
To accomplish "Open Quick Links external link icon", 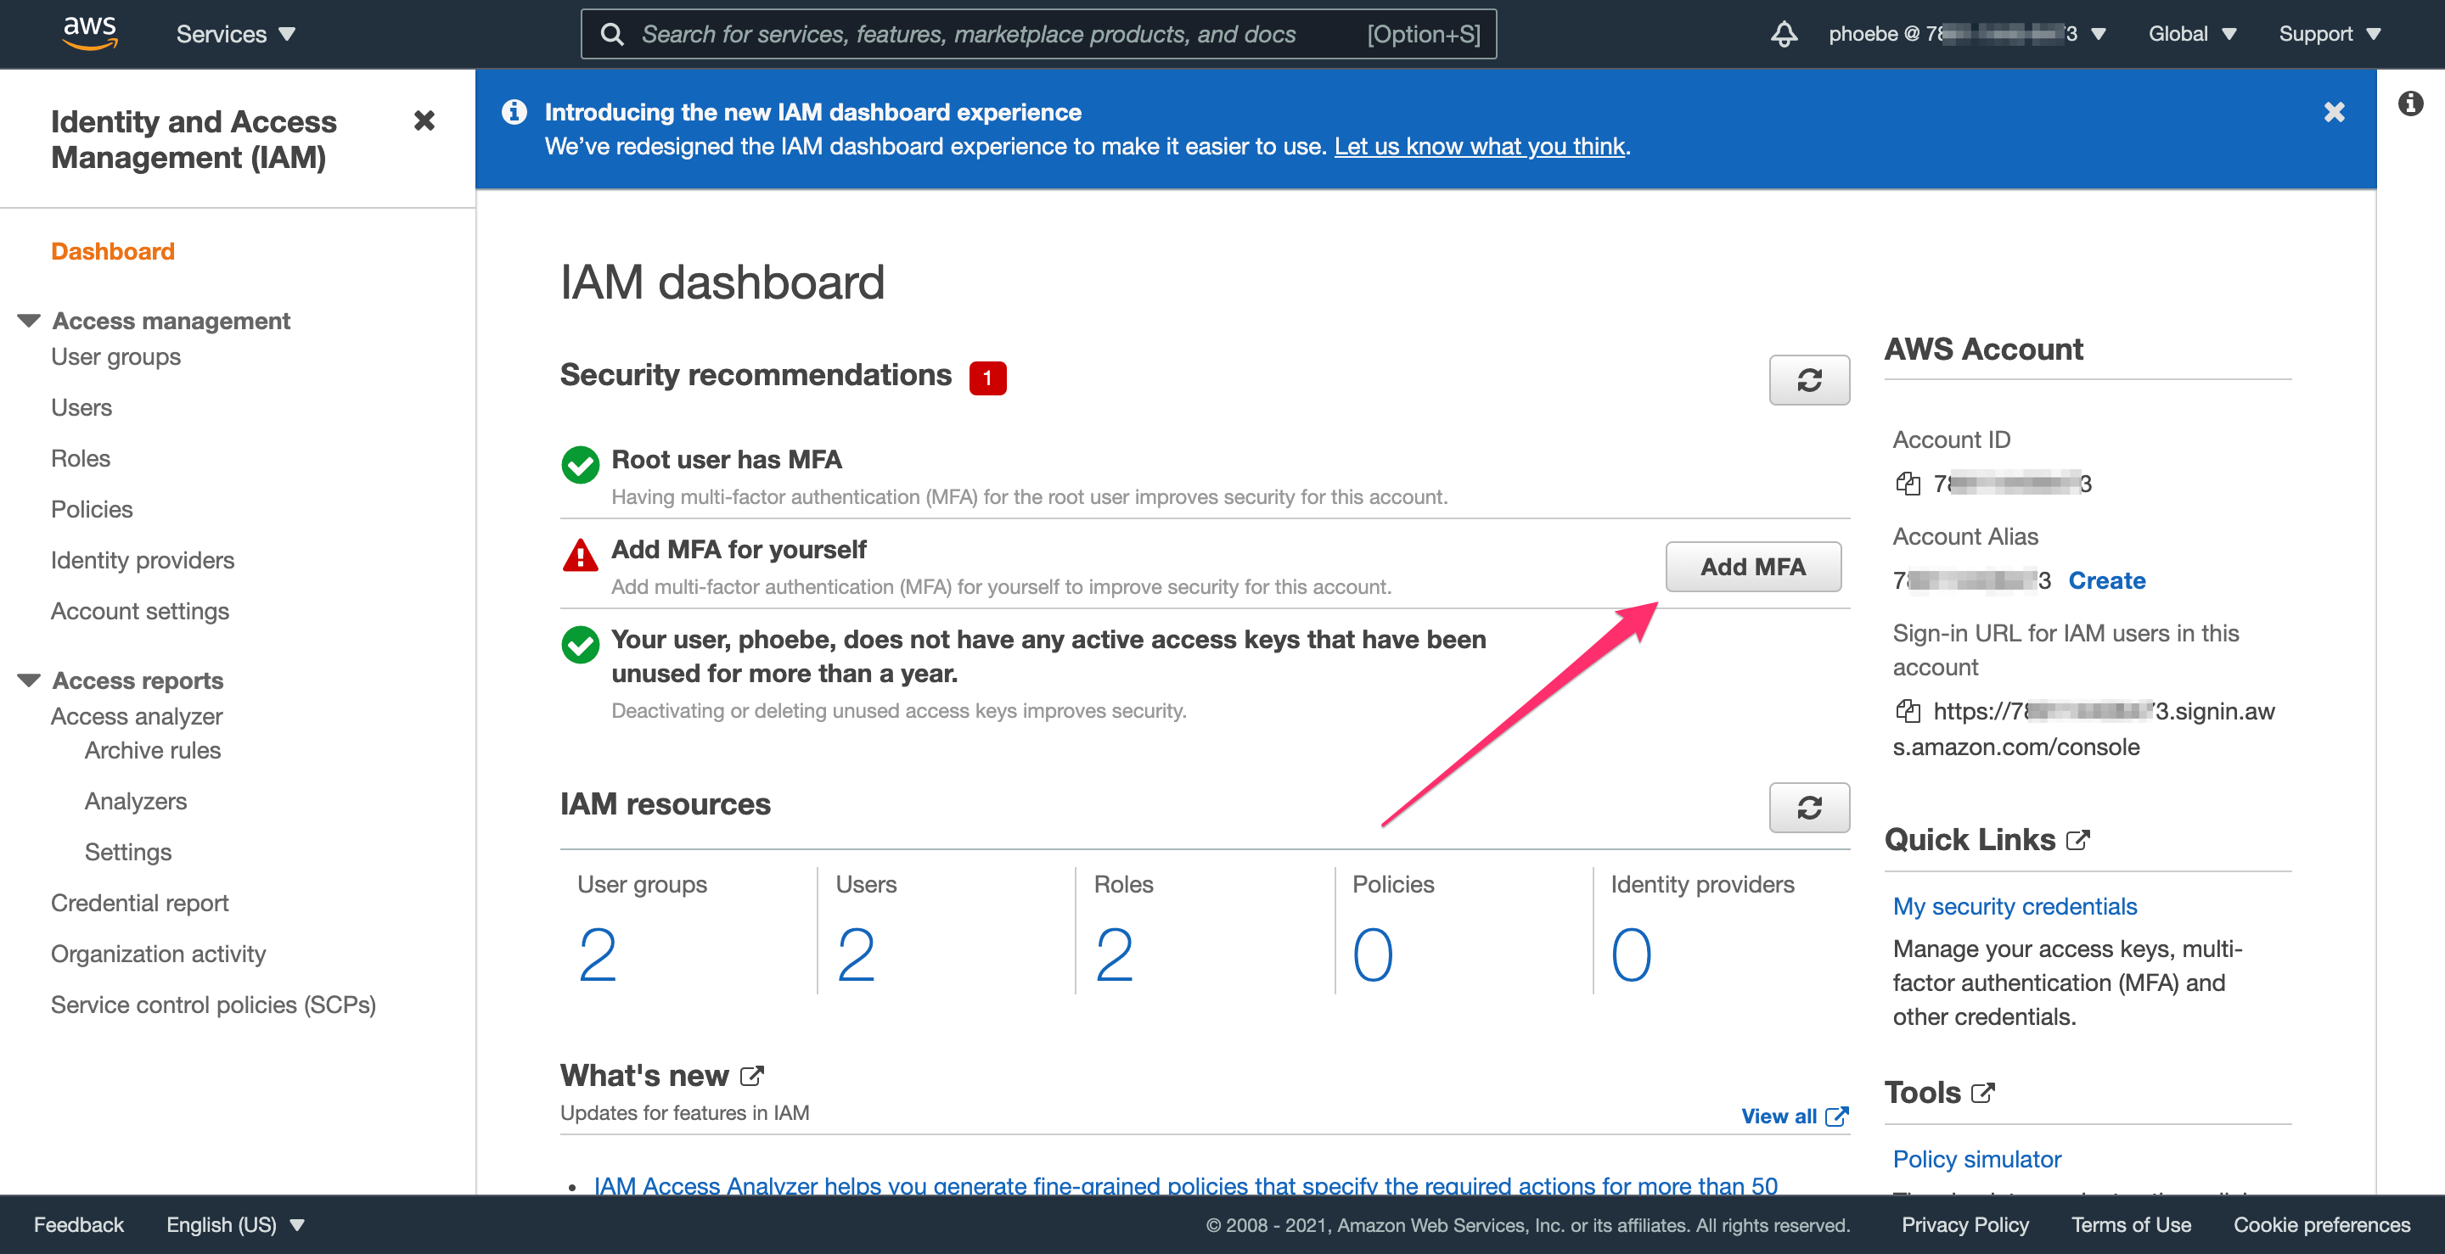I will pos(2077,839).
